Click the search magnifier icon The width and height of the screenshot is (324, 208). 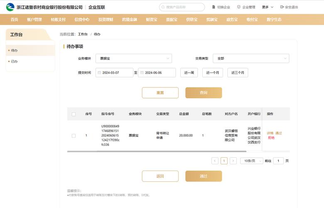163,7
